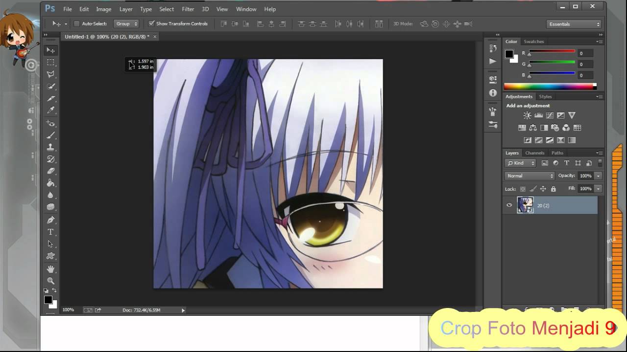Select the Brush tool

coord(50,135)
